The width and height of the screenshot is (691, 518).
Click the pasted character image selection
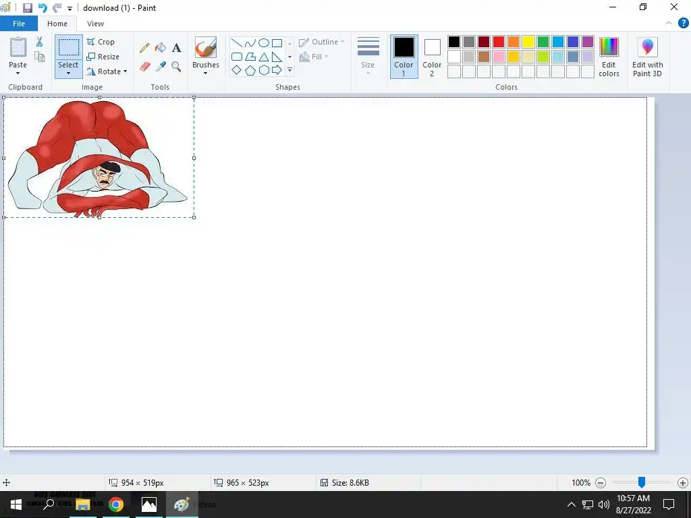pos(99,157)
